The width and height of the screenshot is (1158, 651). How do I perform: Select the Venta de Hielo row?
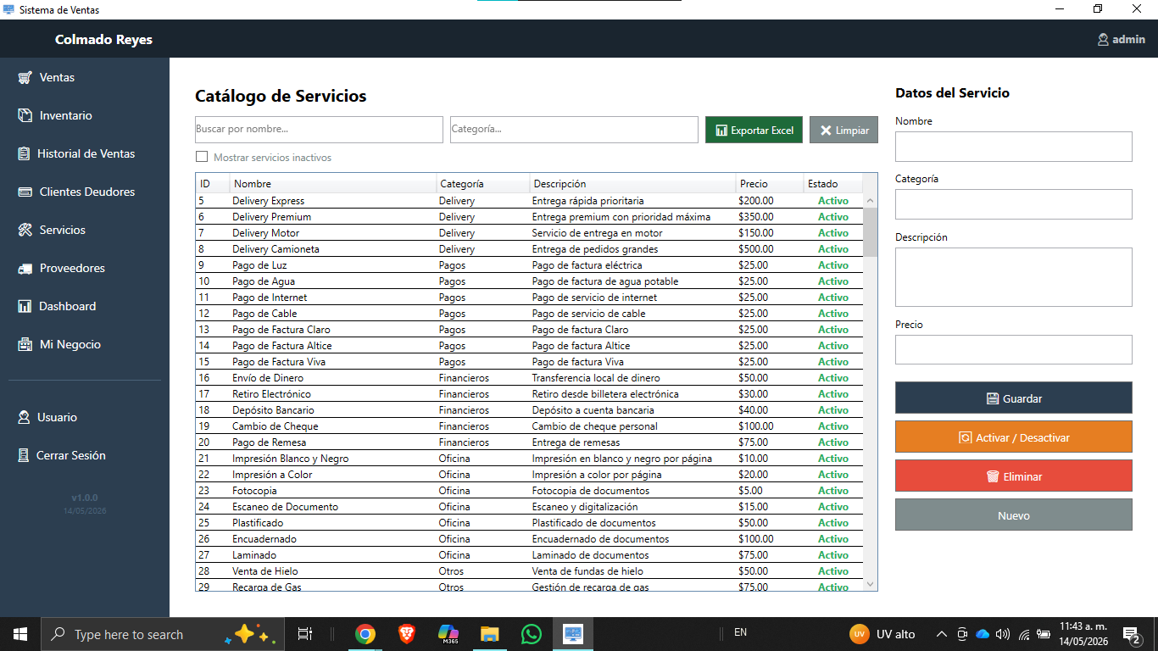[529, 571]
